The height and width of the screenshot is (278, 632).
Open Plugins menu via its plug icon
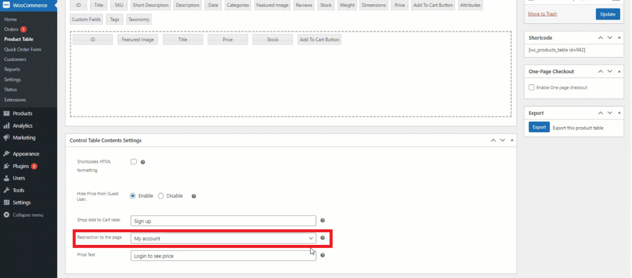coord(7,166)
